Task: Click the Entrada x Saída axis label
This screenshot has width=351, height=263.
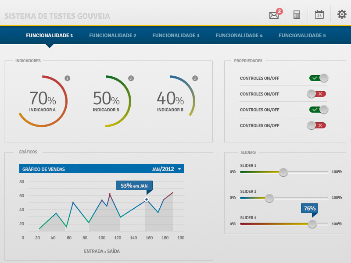Action: coord(101,251)
